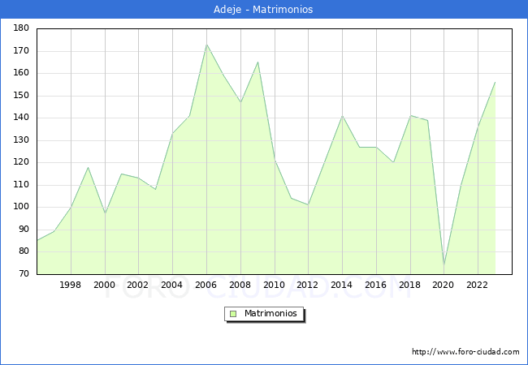Select the 2004 x-axis label

171,285
